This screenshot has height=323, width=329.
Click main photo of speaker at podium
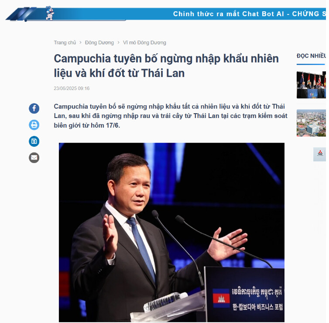tap(171, 232)
